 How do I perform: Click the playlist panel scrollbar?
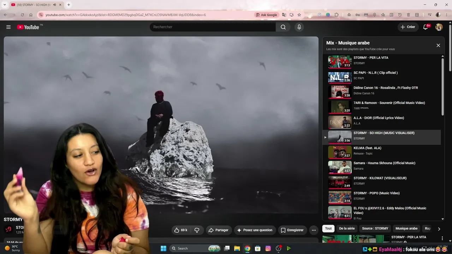442,86
